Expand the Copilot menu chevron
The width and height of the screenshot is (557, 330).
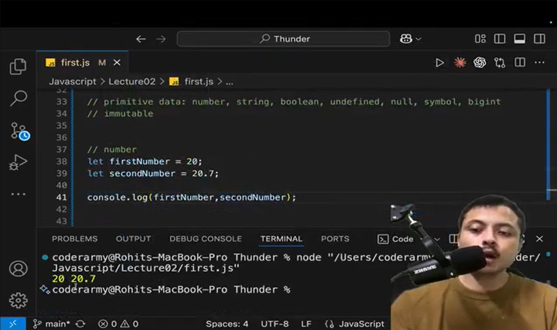[x=418, y=39]
